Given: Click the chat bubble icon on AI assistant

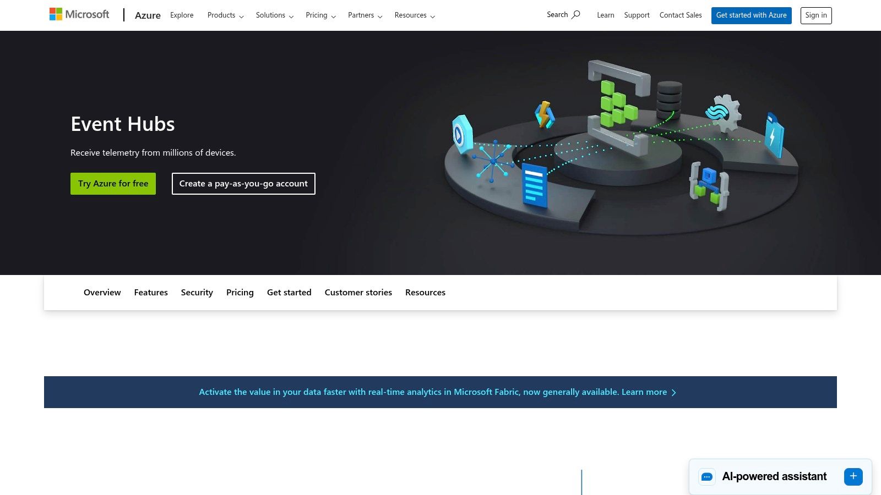Looking at the screenshot, I should [706, 476].
